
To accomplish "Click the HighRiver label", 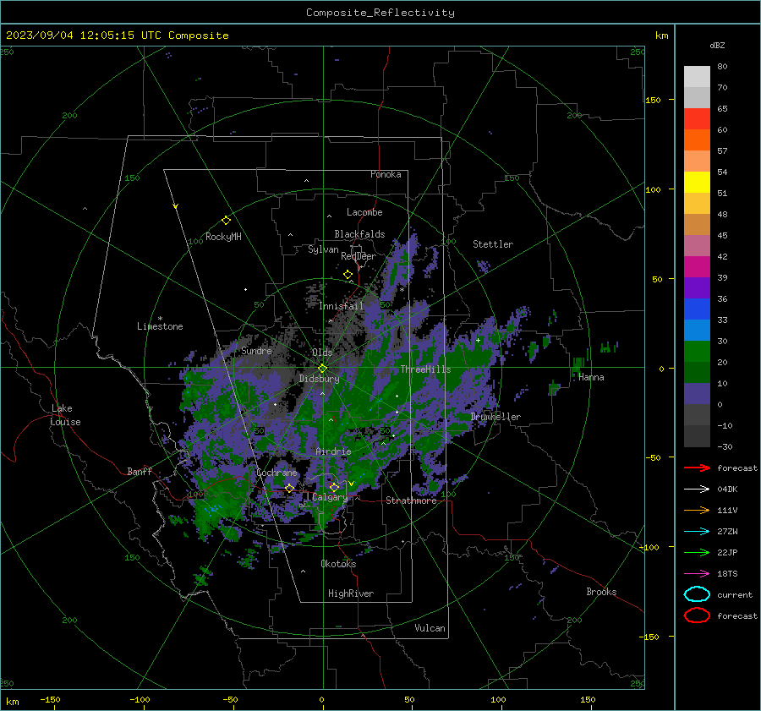I will coord(351,593).
